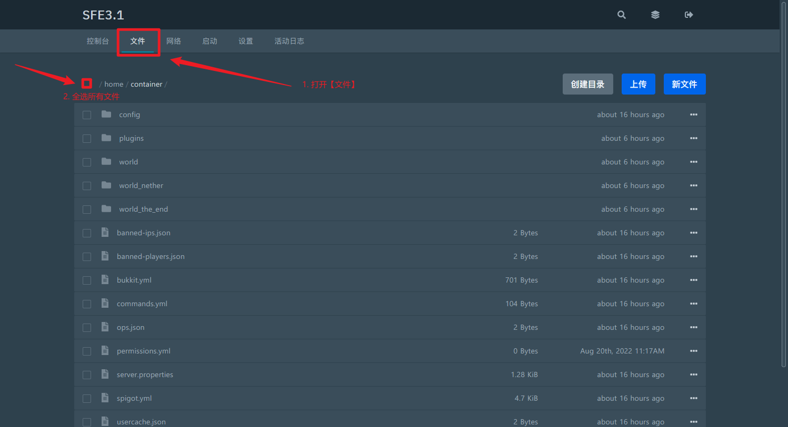Click the config folder icon
This screenshot has width=788, height=427.
[x=106, y=114]
